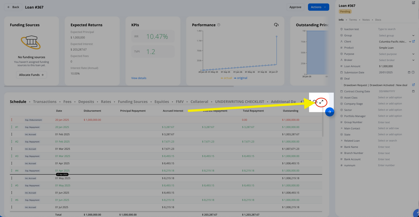Click the FMV tab

point(180,102)
